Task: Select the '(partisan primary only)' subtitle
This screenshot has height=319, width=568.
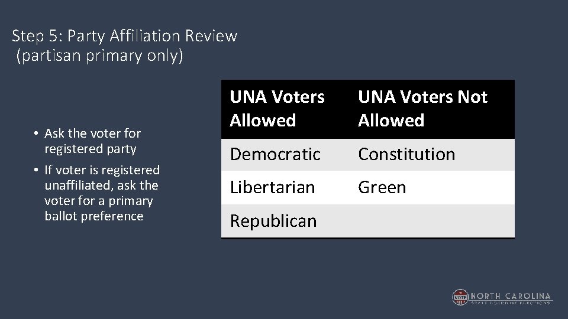Action: [x=100, y=56]
